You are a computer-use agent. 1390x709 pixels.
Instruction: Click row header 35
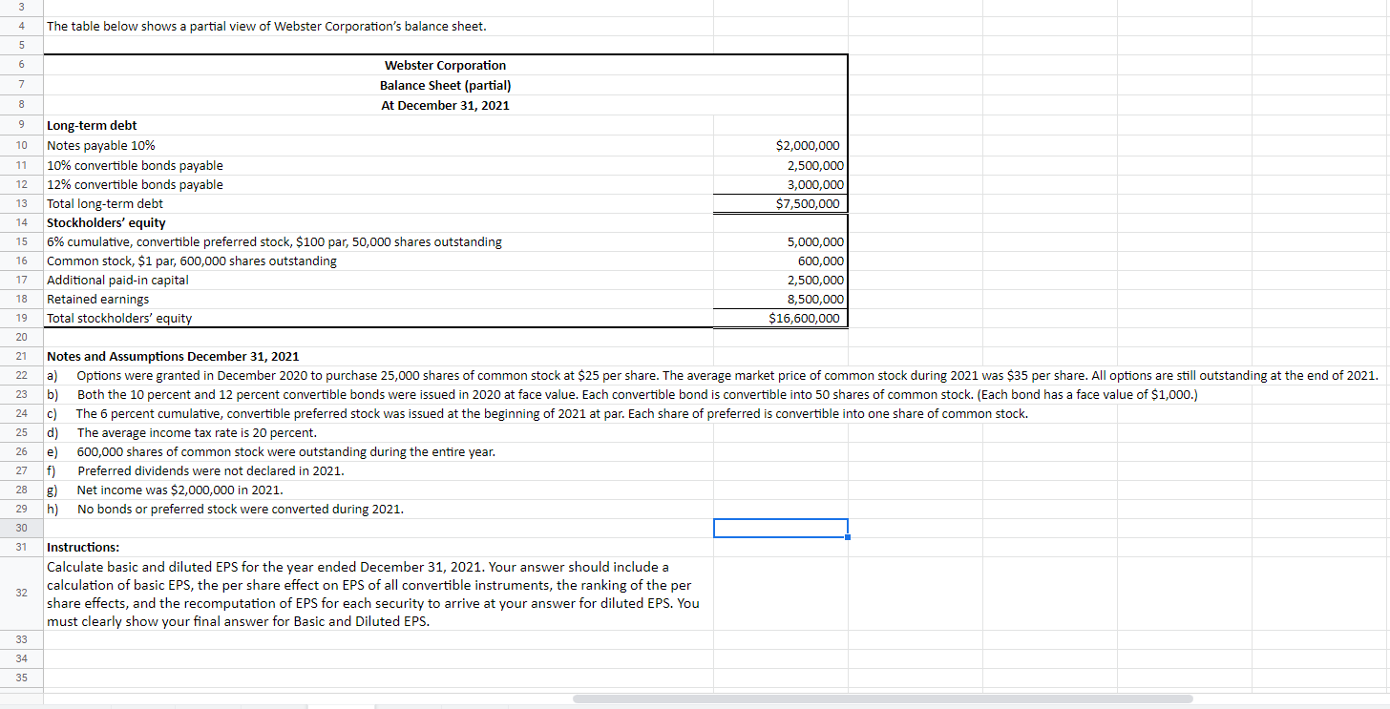pos(21,678)
